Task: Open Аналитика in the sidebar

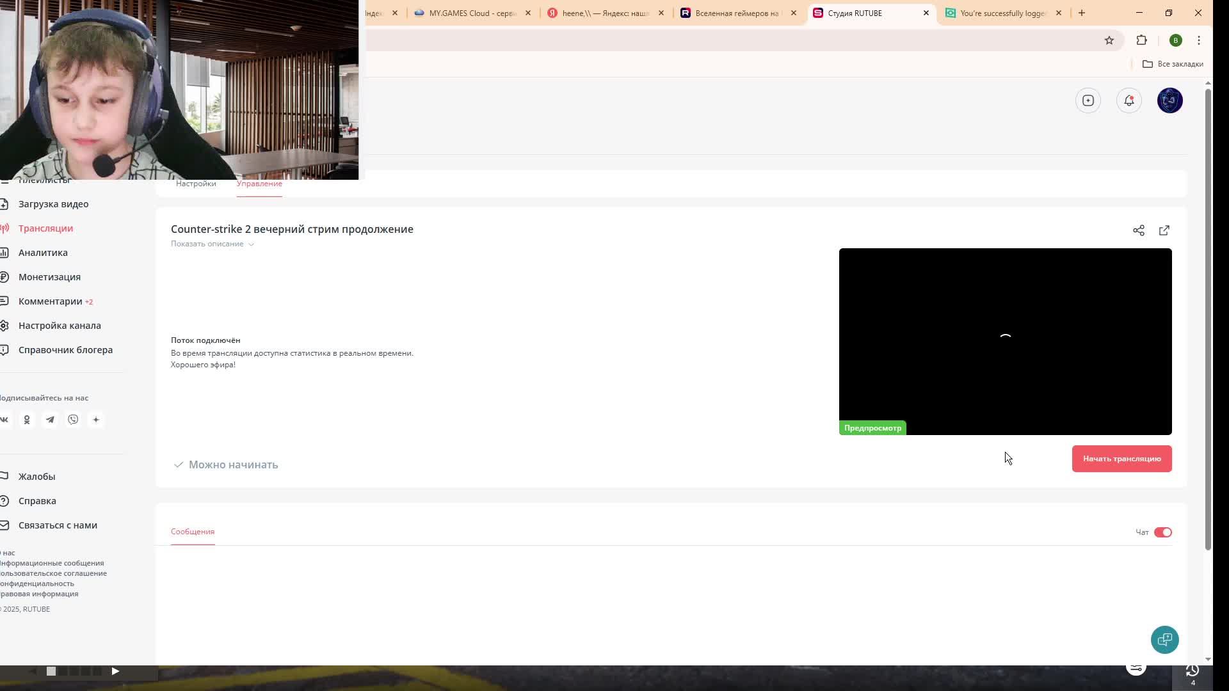Action: [43, 253]
